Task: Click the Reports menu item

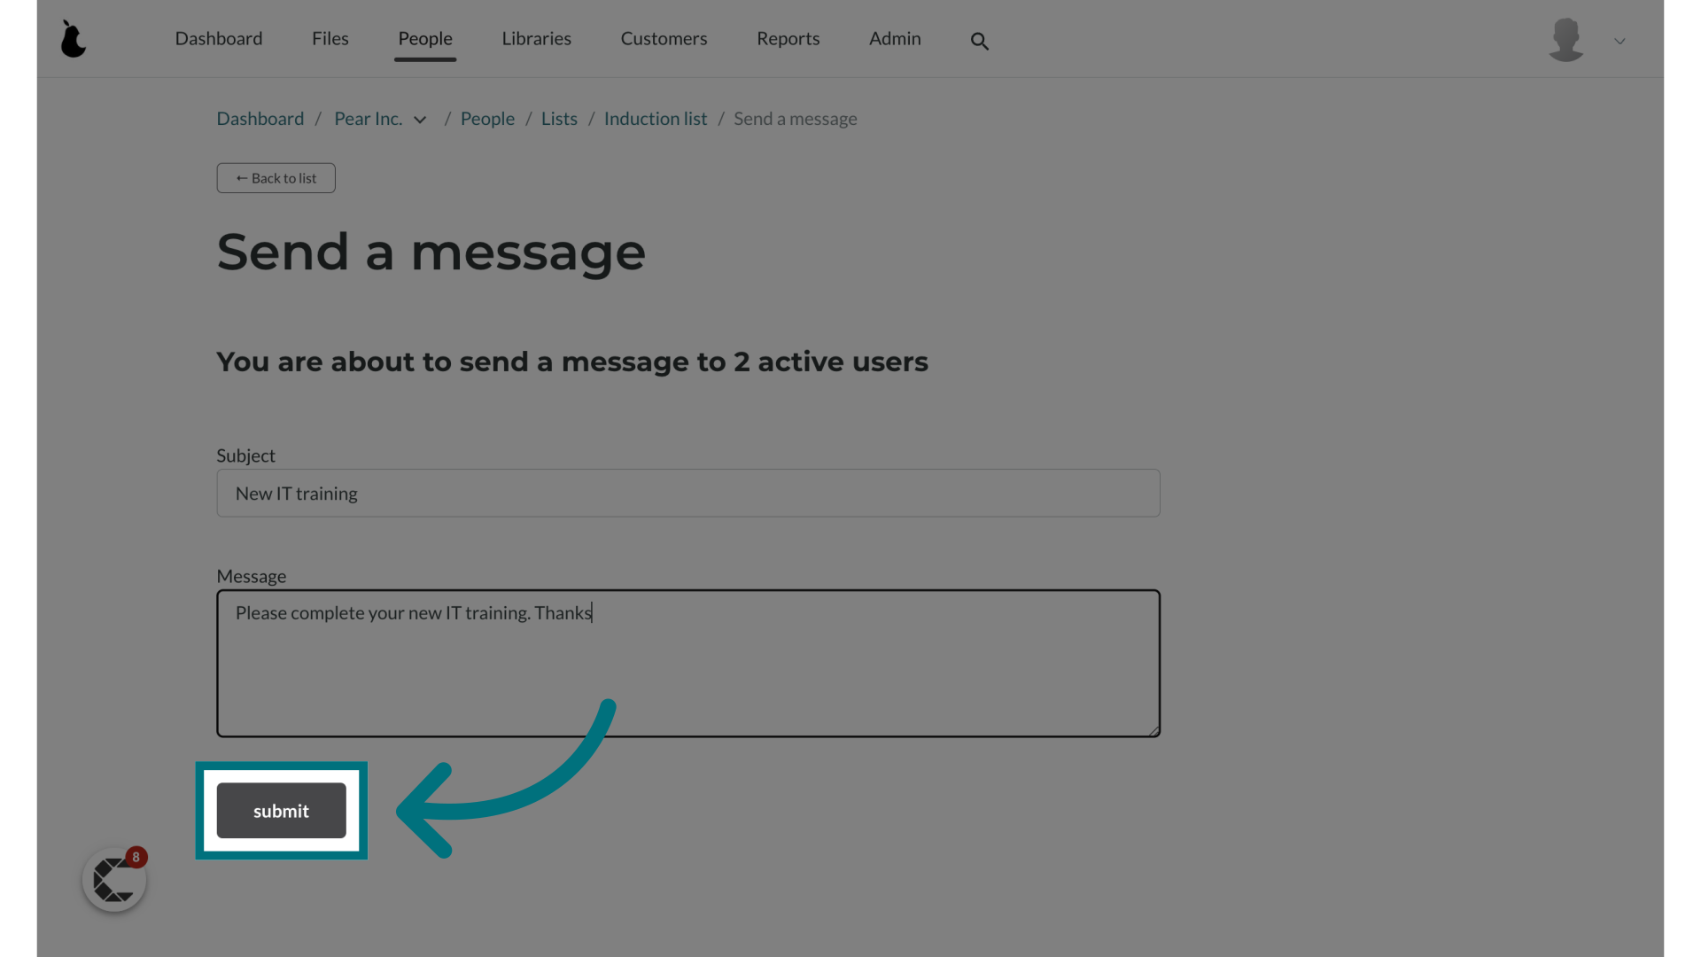Action: point(788,37)
